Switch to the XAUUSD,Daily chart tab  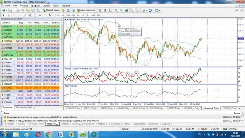tap(73, 108)
